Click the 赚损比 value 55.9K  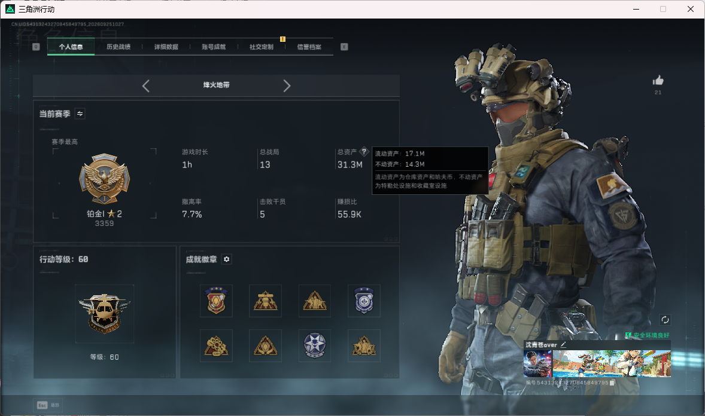click(350, 215)
